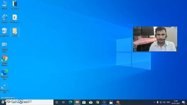Open Cortana from the taskbar circle
This screenshot has width=187, height=105.
click(x=57, y=102)
